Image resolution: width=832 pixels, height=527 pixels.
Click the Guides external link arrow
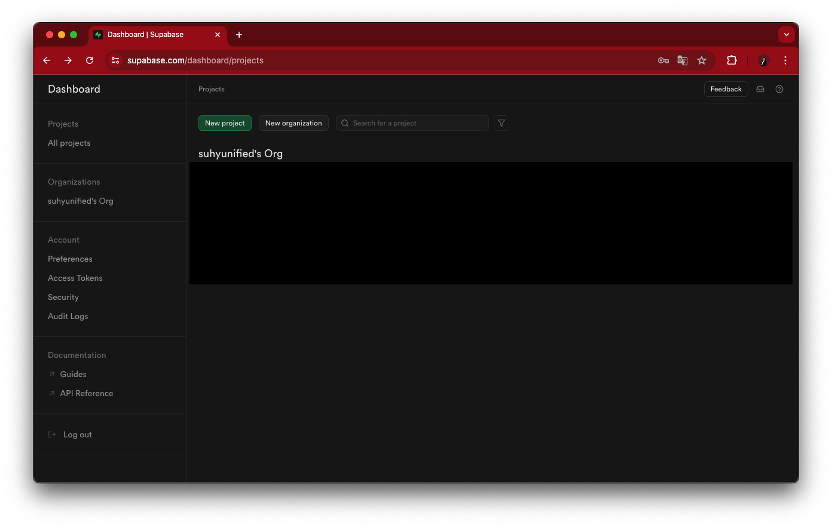point(52,374)
